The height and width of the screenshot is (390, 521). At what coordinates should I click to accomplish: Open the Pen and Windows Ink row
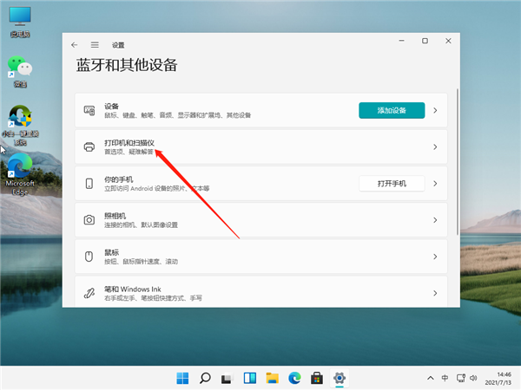pyautogui.click(x=260, y=293)
